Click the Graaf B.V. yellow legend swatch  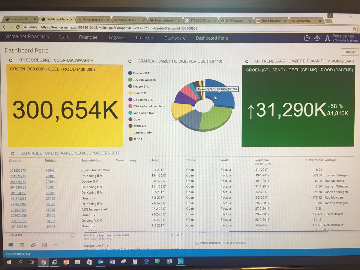(130, 93)
